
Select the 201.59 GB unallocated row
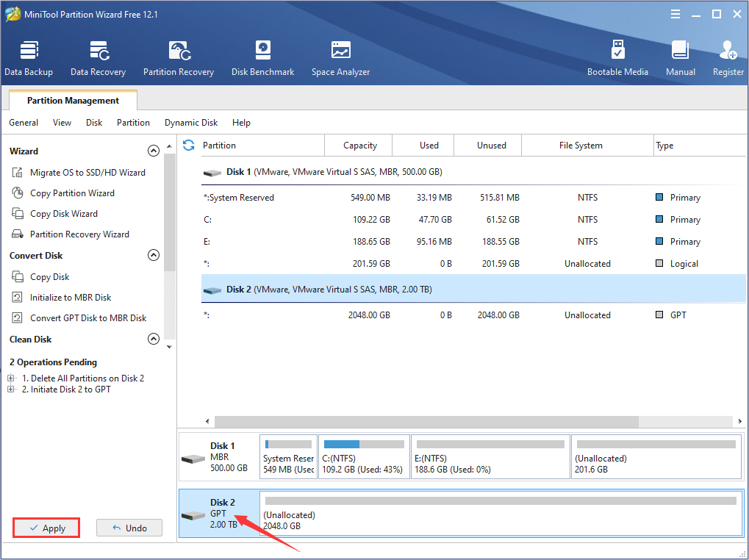[473, 264]
